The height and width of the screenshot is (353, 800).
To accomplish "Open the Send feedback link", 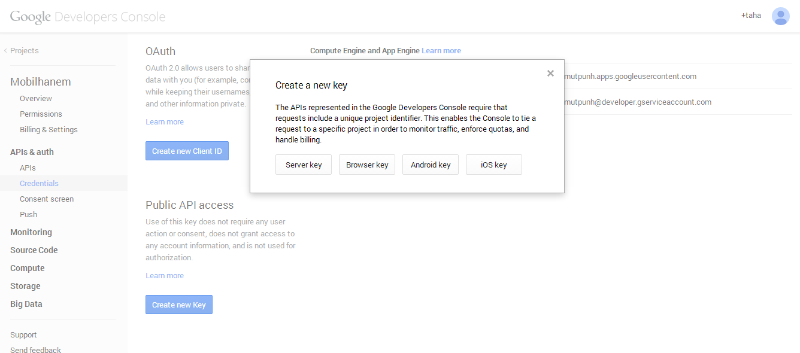I will (35, 350).
